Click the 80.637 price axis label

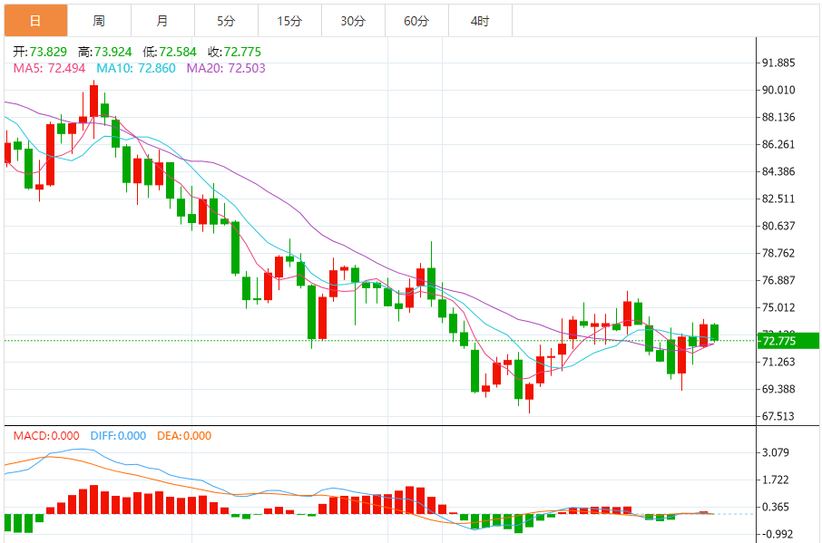(778, 227)
